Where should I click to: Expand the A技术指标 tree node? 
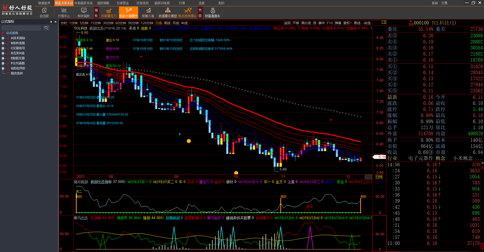pos(3,38)
